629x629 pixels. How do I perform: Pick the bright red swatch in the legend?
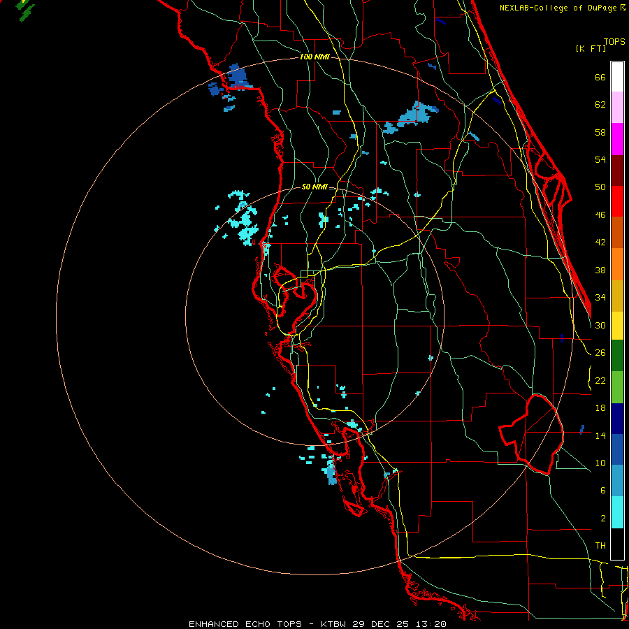pos(617,201)
